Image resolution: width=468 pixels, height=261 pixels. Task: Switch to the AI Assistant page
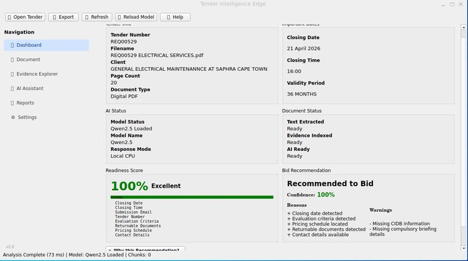(46, 88)
